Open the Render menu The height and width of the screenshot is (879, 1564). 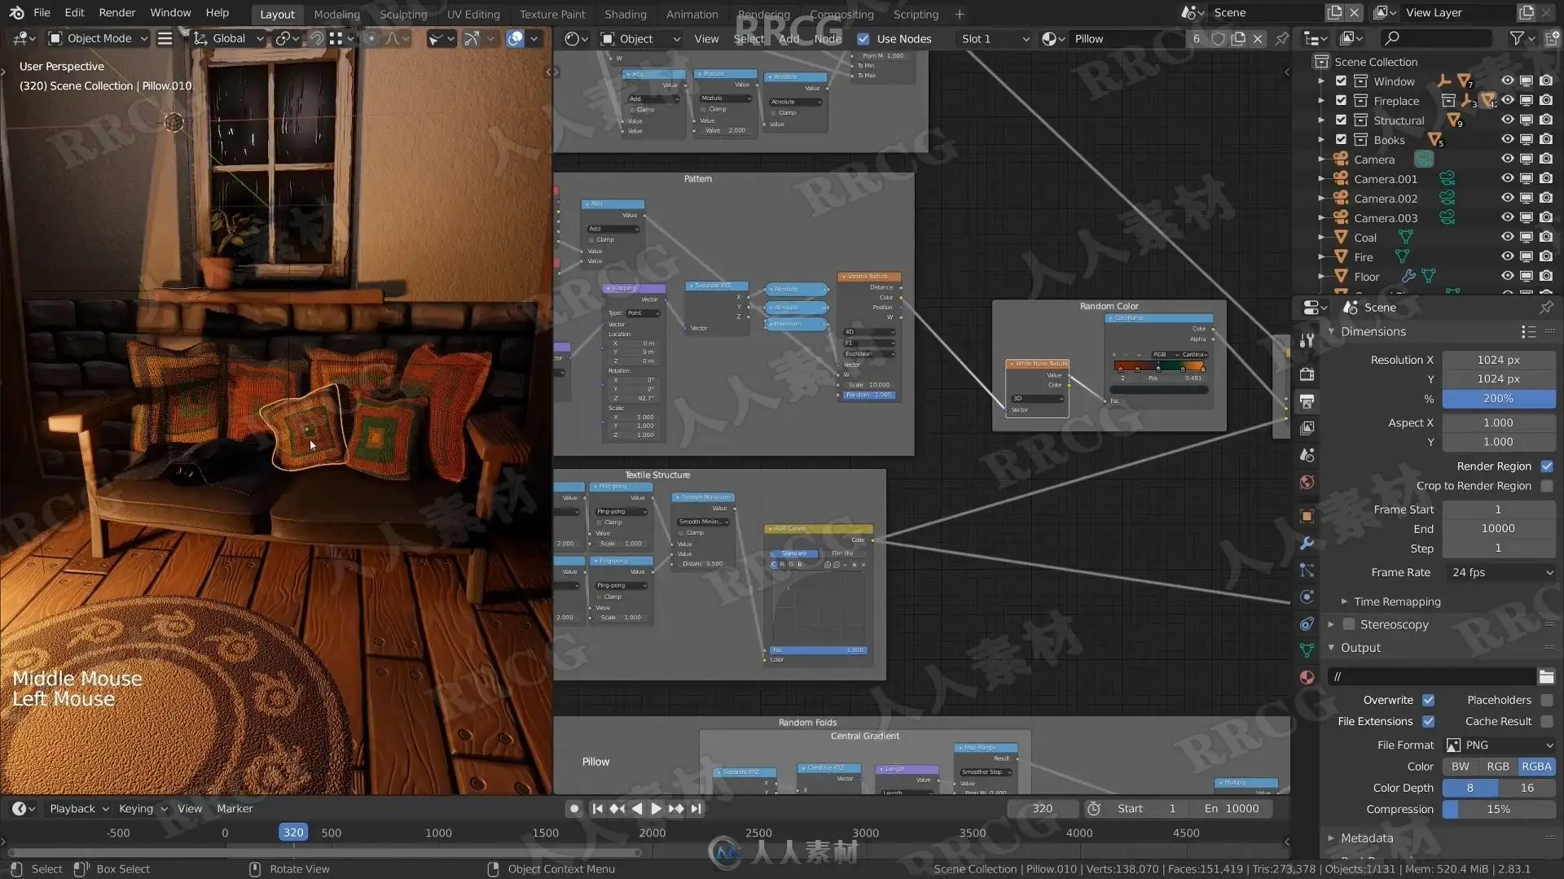point(117,13)
